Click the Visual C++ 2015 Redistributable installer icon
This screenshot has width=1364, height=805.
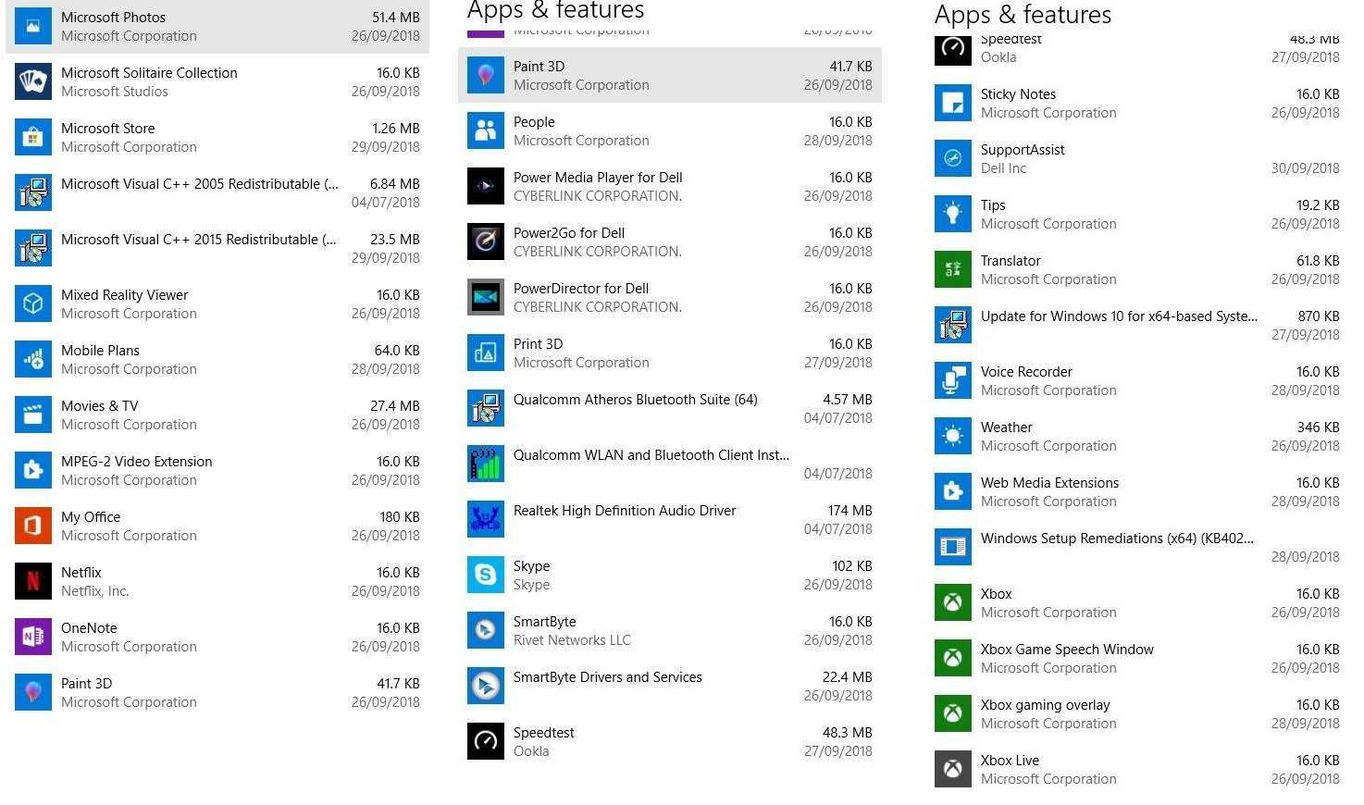coord(33,248)
